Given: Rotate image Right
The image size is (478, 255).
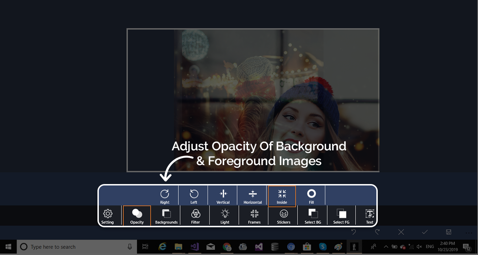Looking at the screenshot, I should 165,196.
